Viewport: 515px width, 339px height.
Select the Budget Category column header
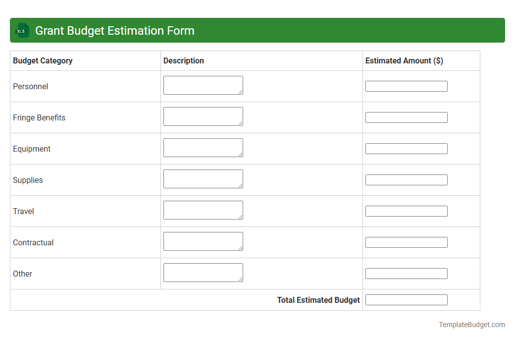coord(42,60)
